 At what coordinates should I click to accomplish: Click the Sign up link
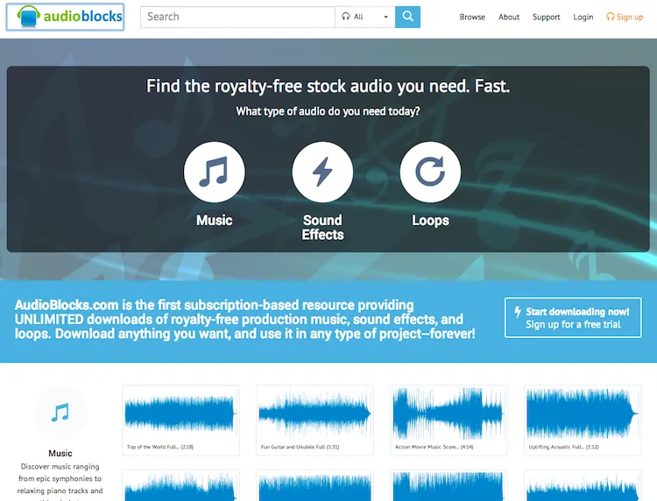click(625, 18)
